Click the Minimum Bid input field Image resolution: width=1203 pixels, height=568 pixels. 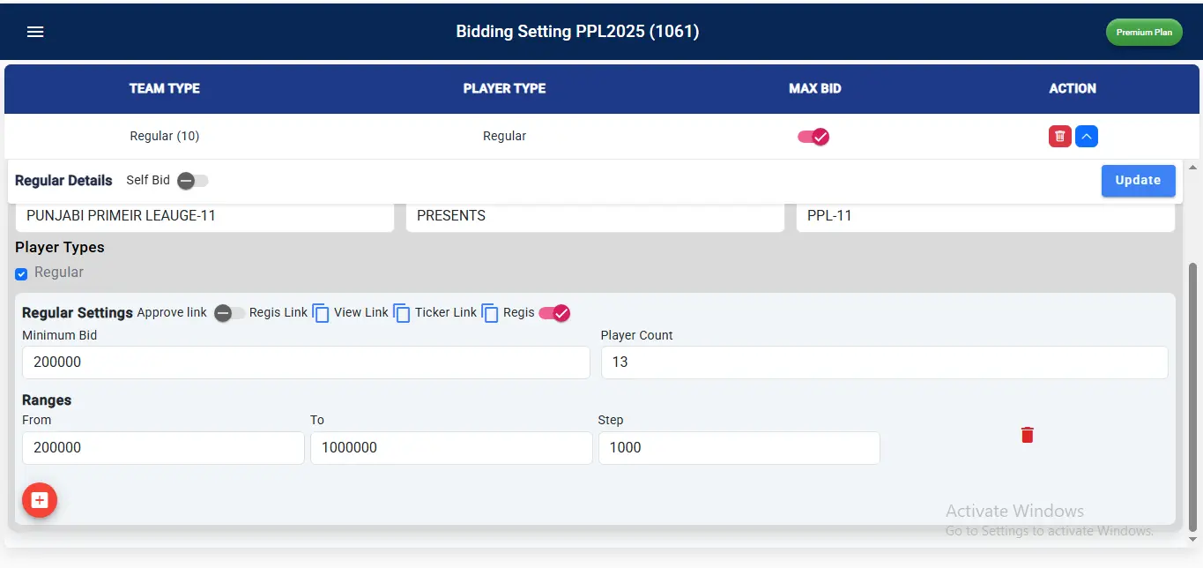305,362
